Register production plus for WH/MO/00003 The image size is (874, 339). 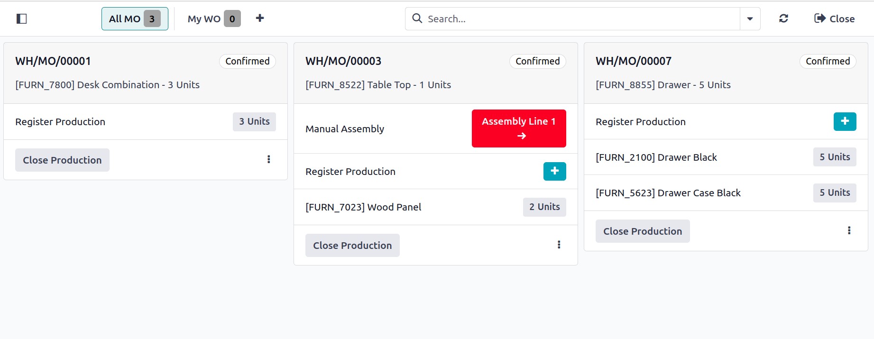pyautogui.click(x=555, y=171)
